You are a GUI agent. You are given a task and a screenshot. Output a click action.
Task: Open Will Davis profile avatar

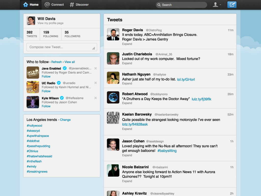click(x=31, y=21)
